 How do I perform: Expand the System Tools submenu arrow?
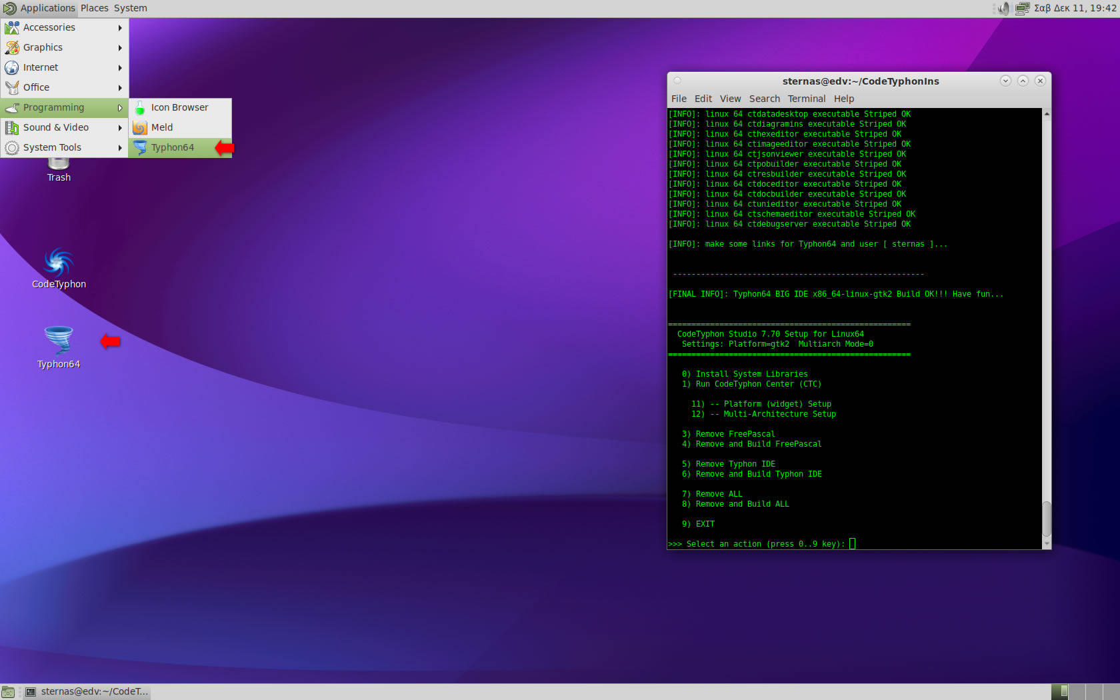(120, 147)
